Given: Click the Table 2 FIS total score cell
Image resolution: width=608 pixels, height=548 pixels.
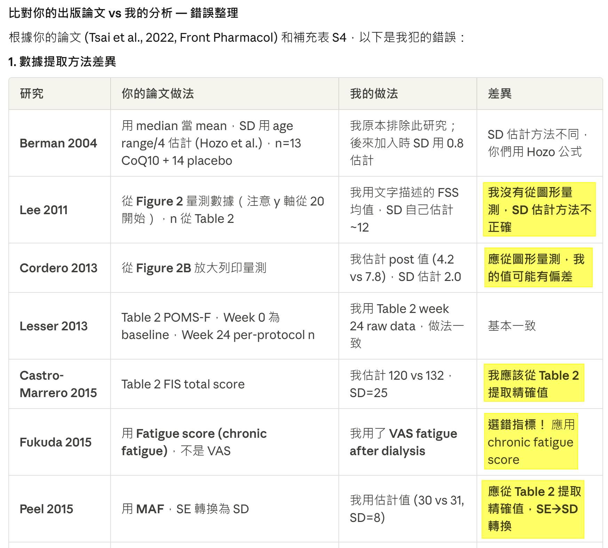Looking at the screenshot, I should [183, 384].
